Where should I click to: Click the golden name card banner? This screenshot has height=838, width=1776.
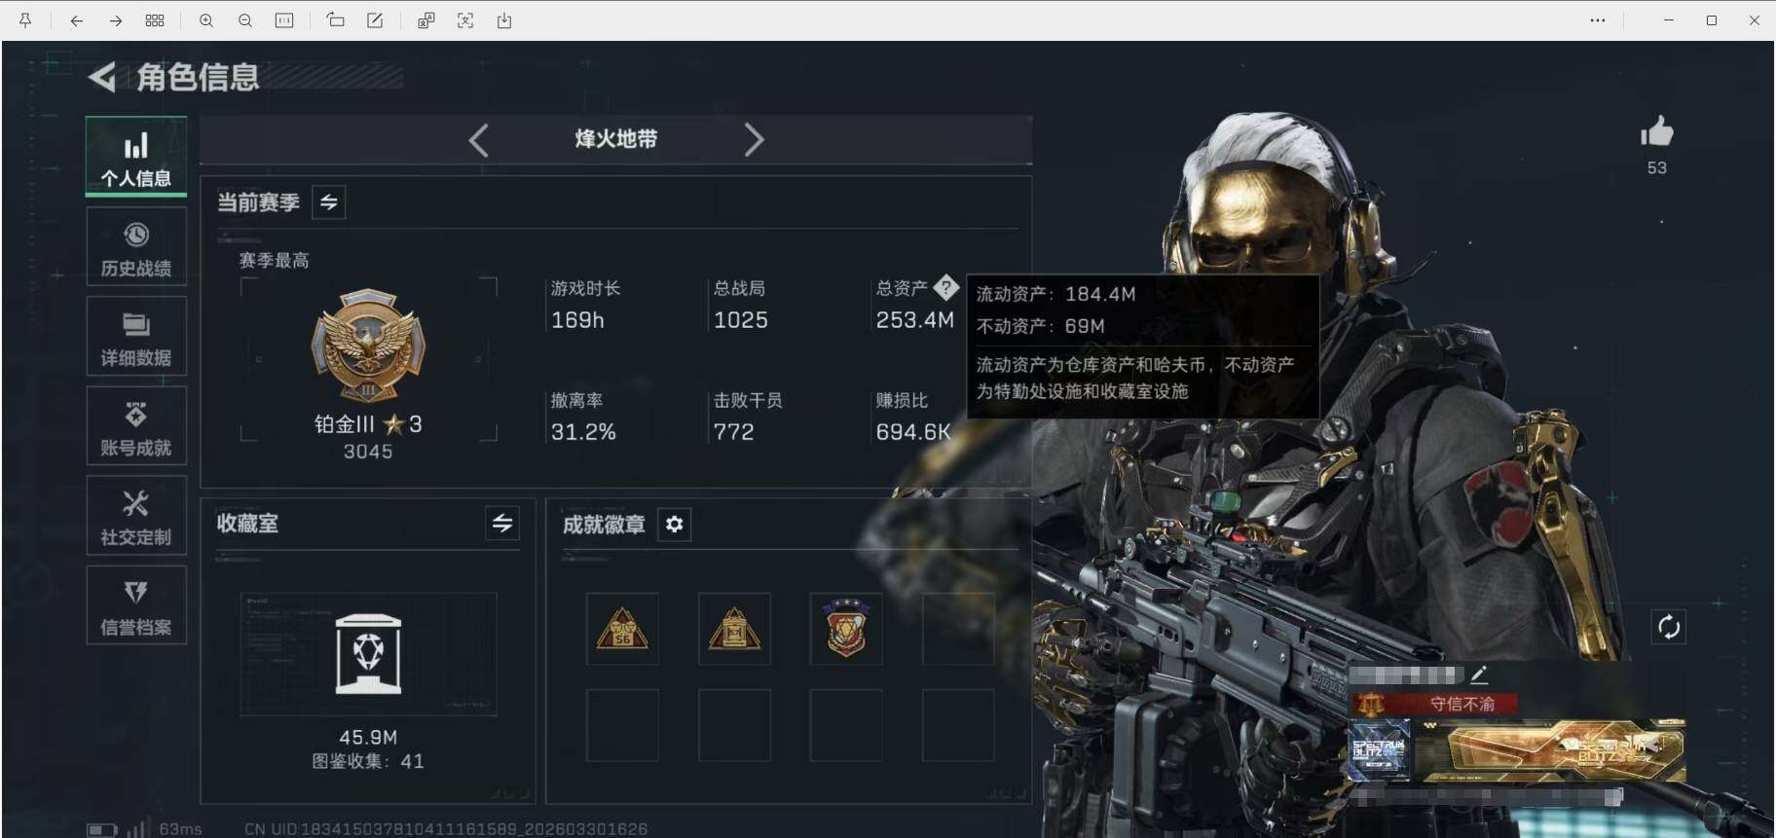(1549, 751)
